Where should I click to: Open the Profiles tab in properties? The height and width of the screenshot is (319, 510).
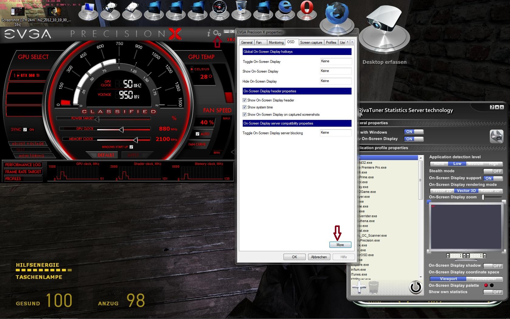331,43
